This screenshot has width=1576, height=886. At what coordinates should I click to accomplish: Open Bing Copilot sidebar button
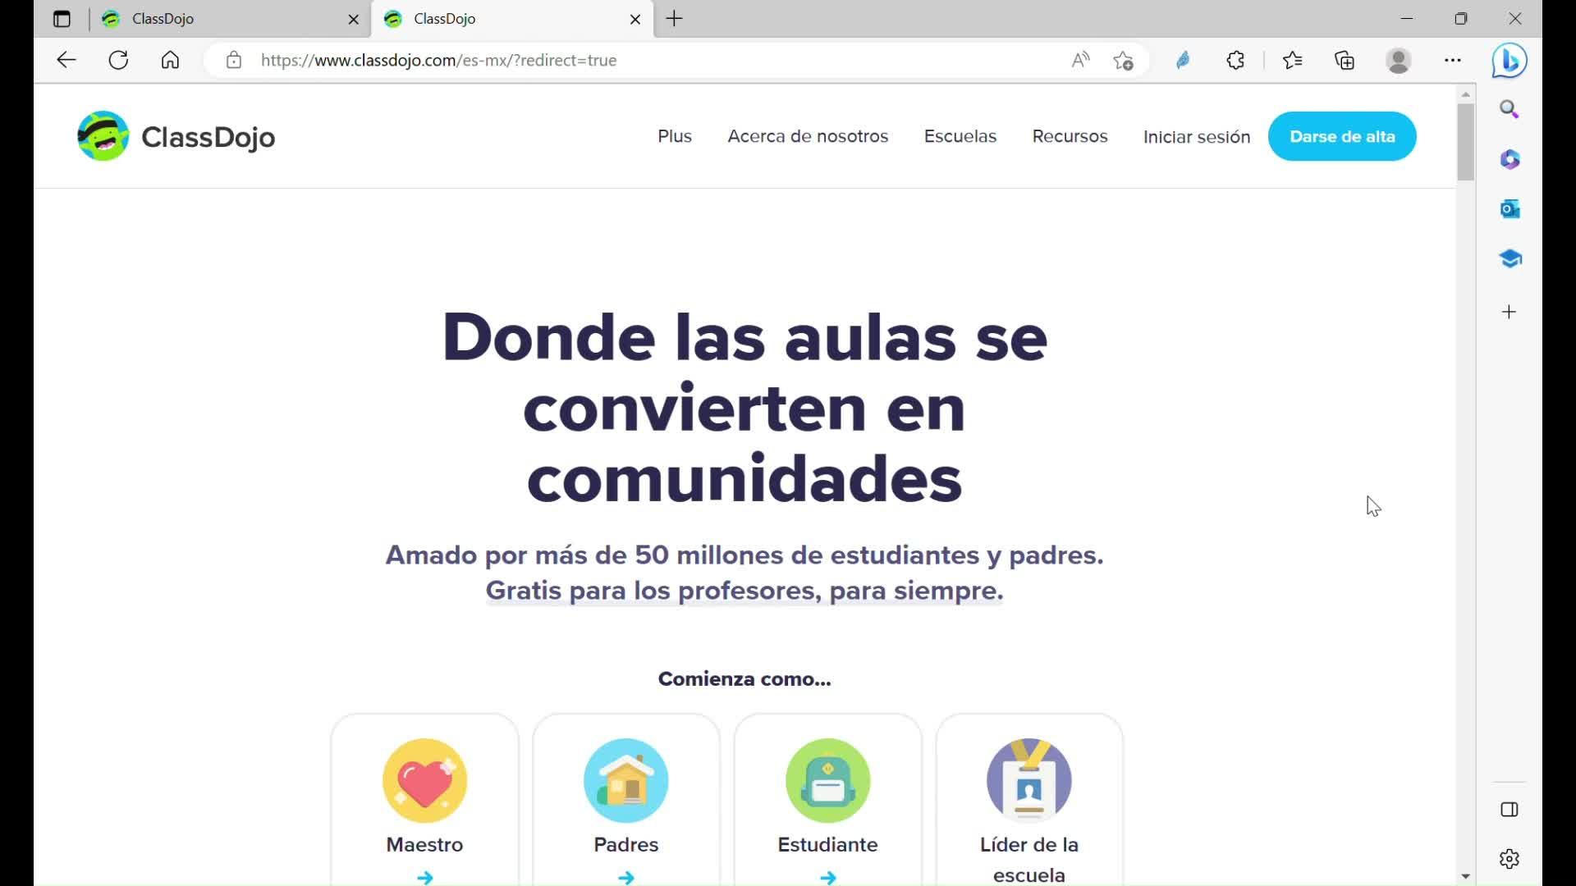click(1509, 61)
